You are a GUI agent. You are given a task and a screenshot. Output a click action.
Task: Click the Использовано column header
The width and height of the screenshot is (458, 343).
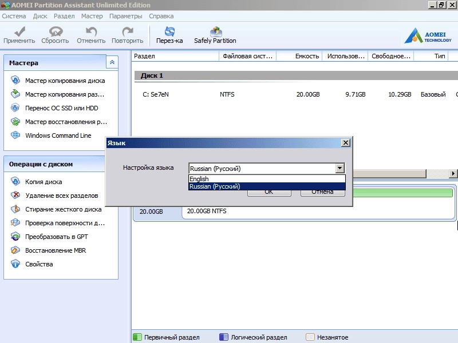pyautogui.click(x=345, y=56)
